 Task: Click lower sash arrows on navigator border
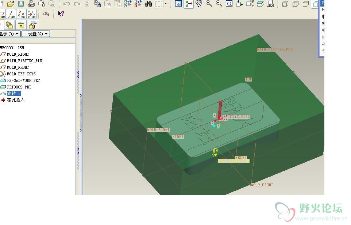point(78,151)
